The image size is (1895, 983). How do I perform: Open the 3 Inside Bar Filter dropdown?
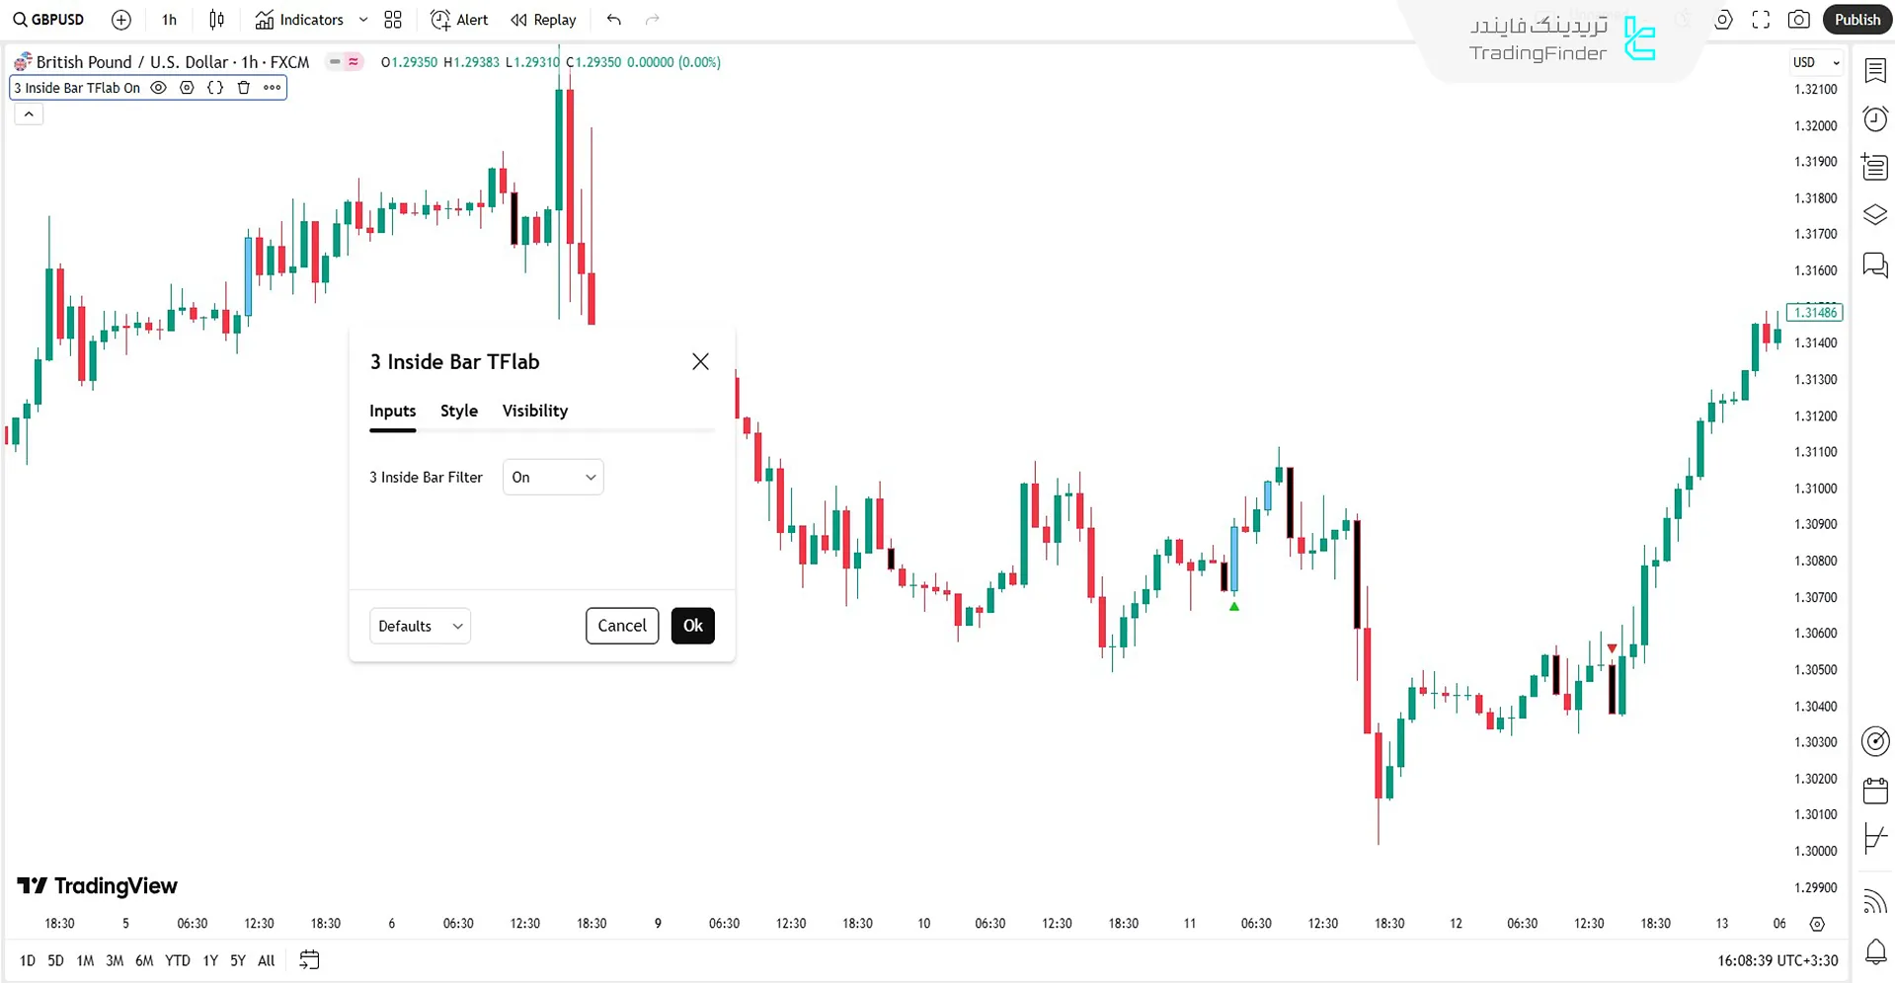[x=553, y=478]
